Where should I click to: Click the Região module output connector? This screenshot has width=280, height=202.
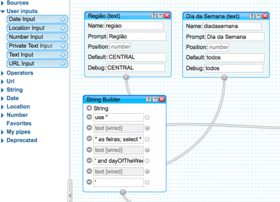[x=126, y=77]
